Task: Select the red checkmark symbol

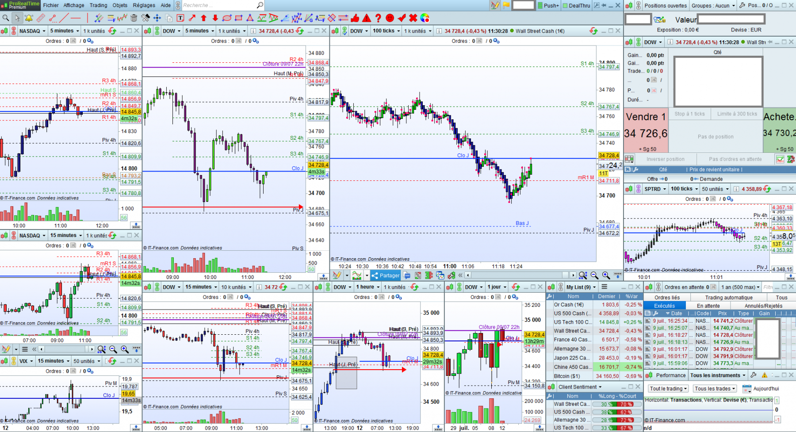Action: 402,18
